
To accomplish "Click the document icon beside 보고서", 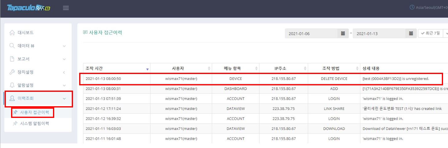I will pos(12,59).
